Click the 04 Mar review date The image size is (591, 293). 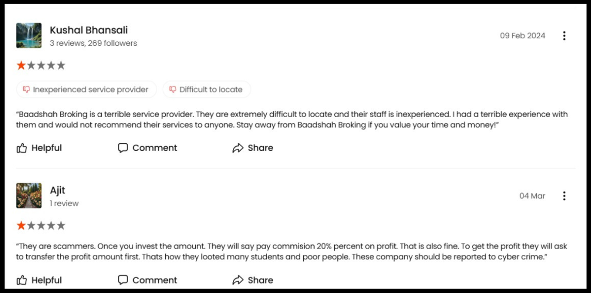click(532, 196)
